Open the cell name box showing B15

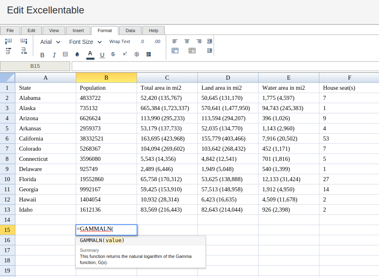[35, 66]
